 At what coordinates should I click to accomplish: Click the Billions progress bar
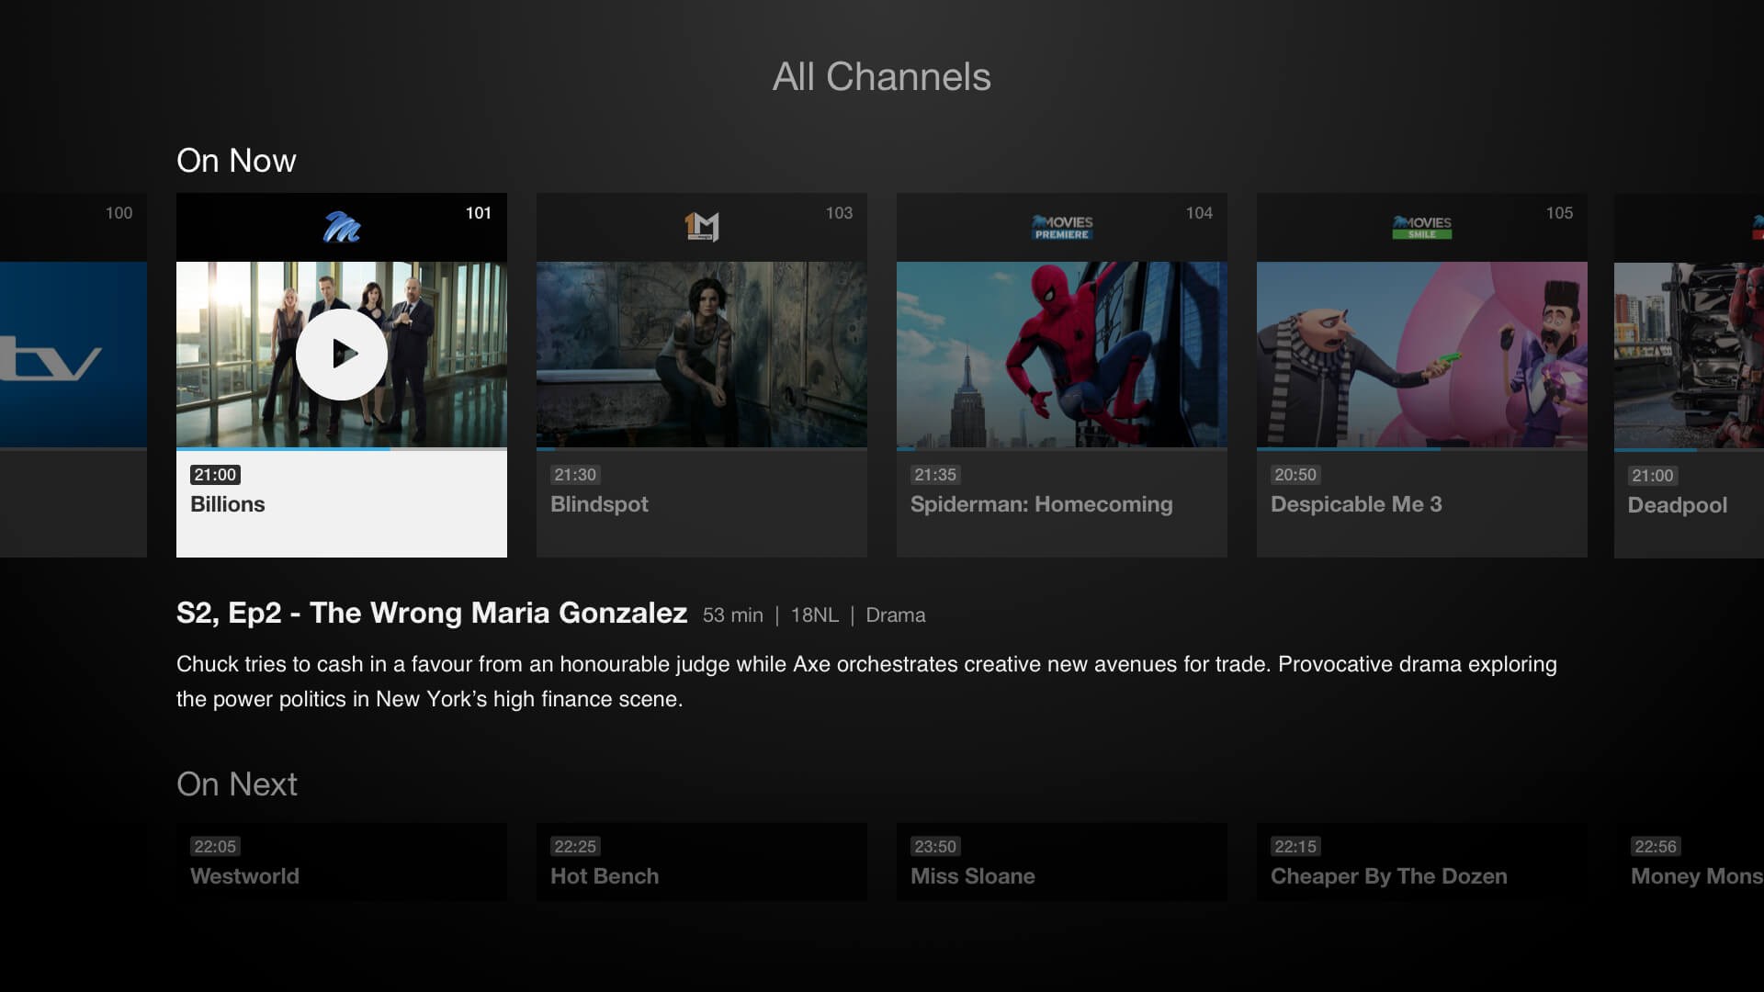(342, 449)
